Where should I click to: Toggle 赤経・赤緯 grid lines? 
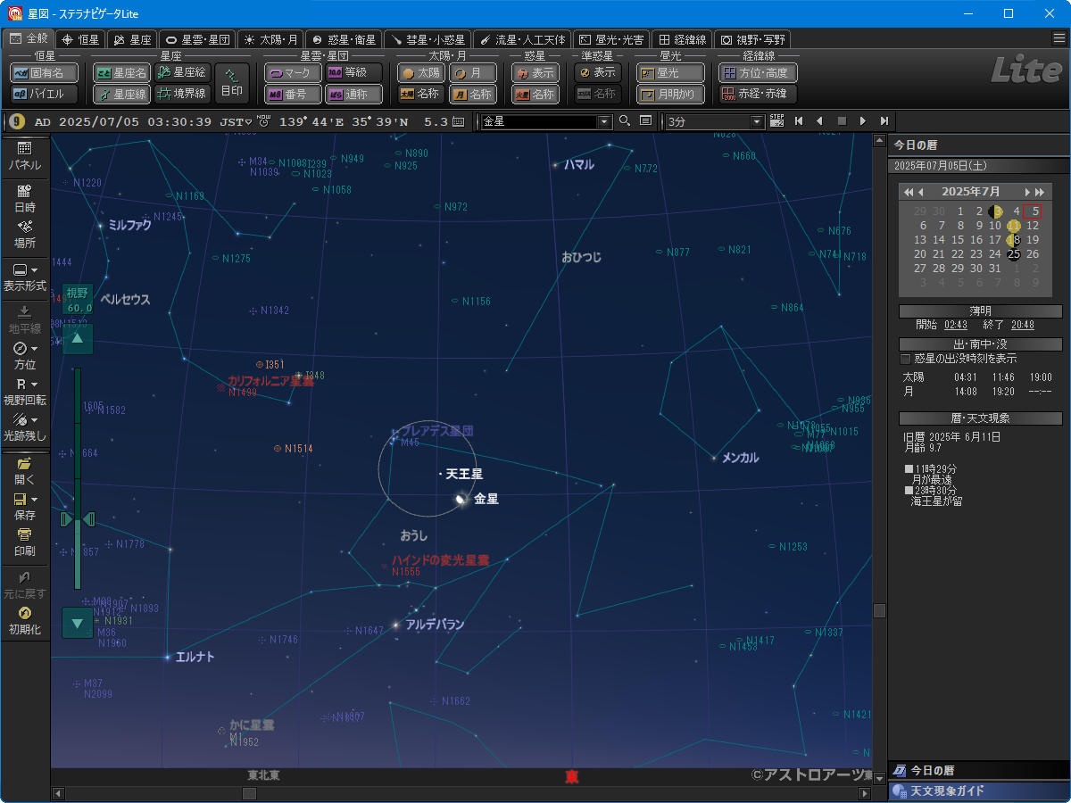[758, 94]
